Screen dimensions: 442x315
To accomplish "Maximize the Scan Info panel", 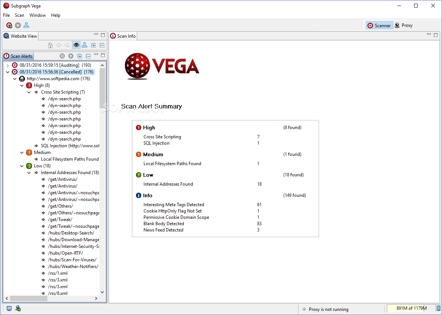I will pyautogui.click(x=436, y=35).
